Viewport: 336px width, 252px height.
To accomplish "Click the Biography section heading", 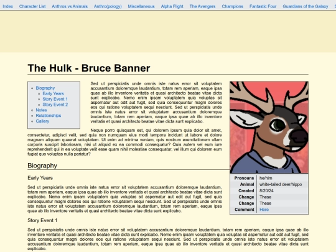I will pyautogui.click(x=42, y=166).
